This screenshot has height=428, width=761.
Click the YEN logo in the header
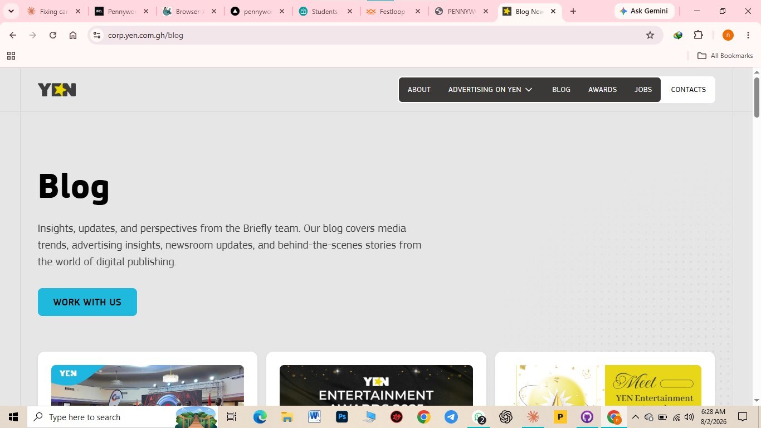click(57, 90)
